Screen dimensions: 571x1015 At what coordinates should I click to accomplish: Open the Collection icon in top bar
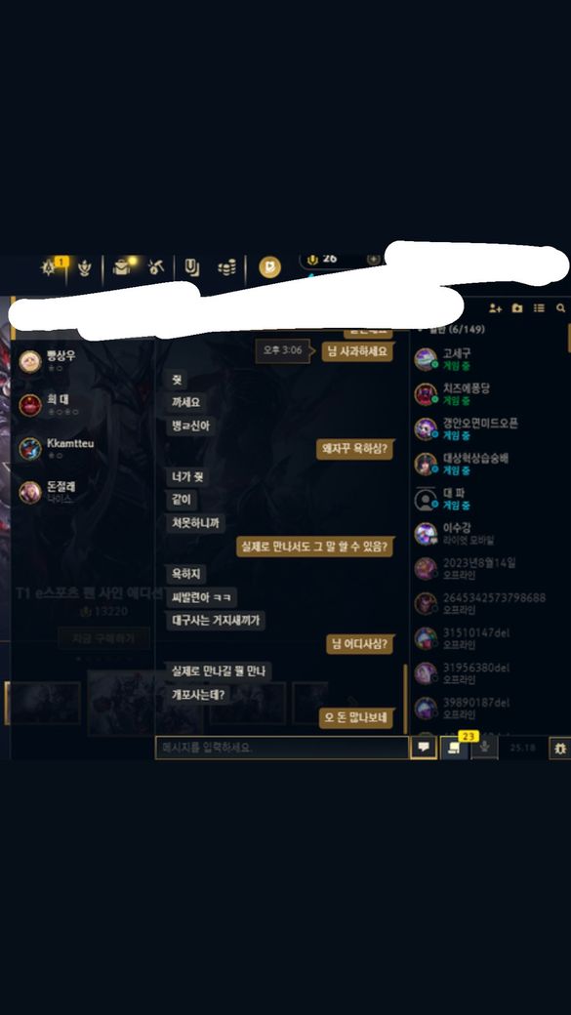pos(191,267)
